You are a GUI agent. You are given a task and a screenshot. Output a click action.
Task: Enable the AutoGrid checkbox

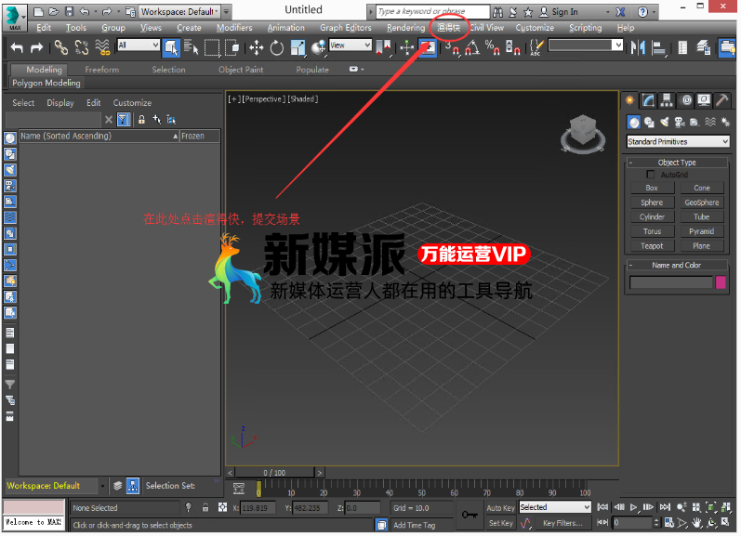[x=650, y=175]
